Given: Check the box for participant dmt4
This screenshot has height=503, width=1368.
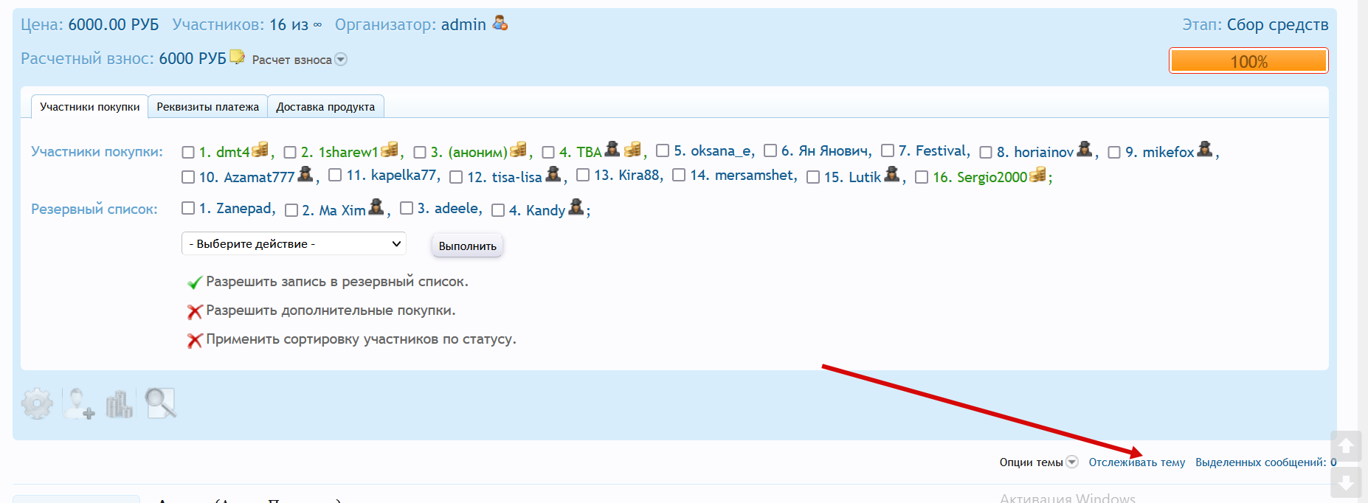Looking at the screenshot, I should tap(188, 153).
